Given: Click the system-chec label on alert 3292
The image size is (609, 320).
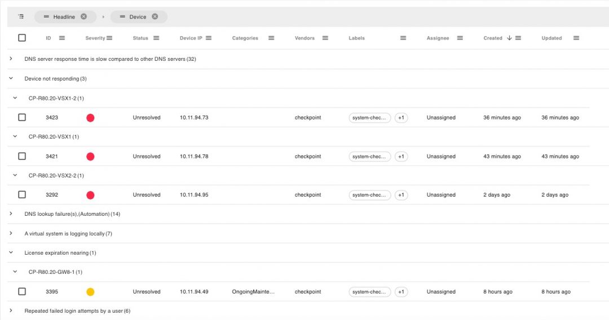Looking at the screenshot, I should pos(369,195).
